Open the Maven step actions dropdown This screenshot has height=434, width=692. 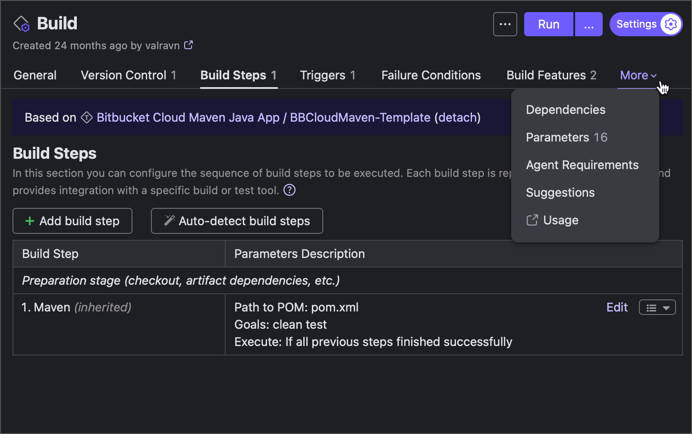click(657, 308)
